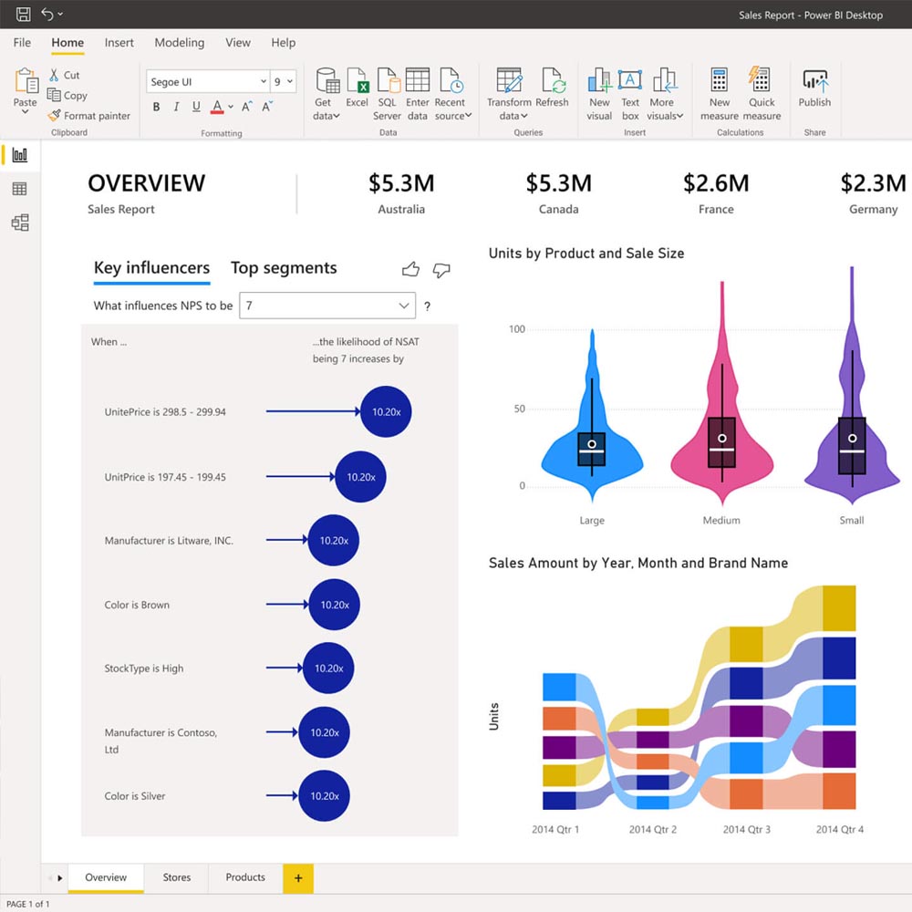
Task: Create a Quick measure
Action: [762, 94]
